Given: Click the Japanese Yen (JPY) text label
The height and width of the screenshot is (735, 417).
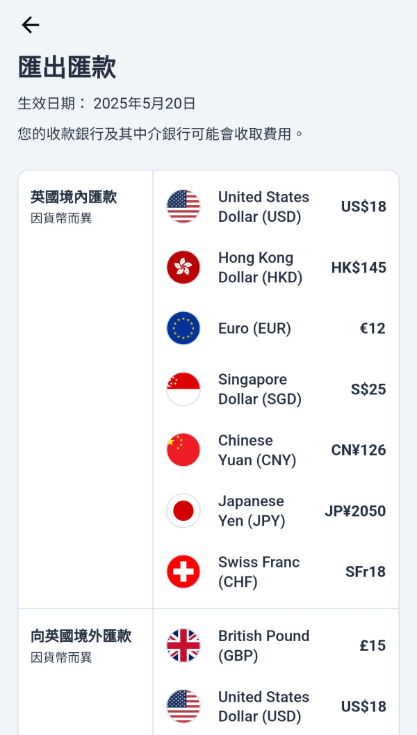Looking at the screenshot, I should click(251, 510).
